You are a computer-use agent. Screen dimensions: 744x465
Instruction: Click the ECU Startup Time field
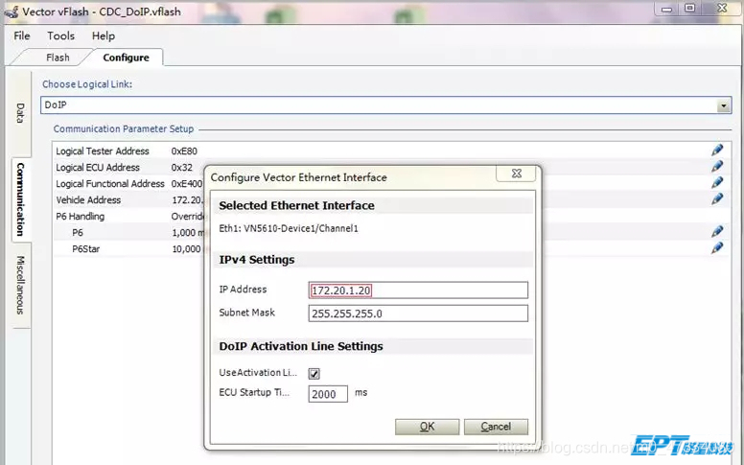[x=328, y=394]
